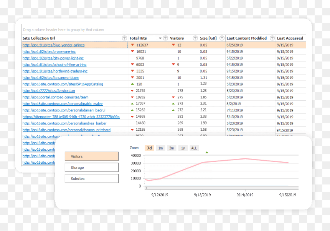Select the 1y zoom range
Viewport: 330px width, 231px height.
(x=183, y=148)
